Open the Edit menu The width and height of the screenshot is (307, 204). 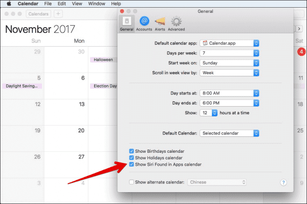[x=62, y=4]
